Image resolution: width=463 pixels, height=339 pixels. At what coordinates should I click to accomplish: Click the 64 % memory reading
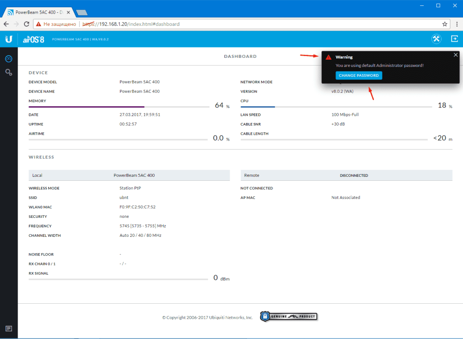222,105
